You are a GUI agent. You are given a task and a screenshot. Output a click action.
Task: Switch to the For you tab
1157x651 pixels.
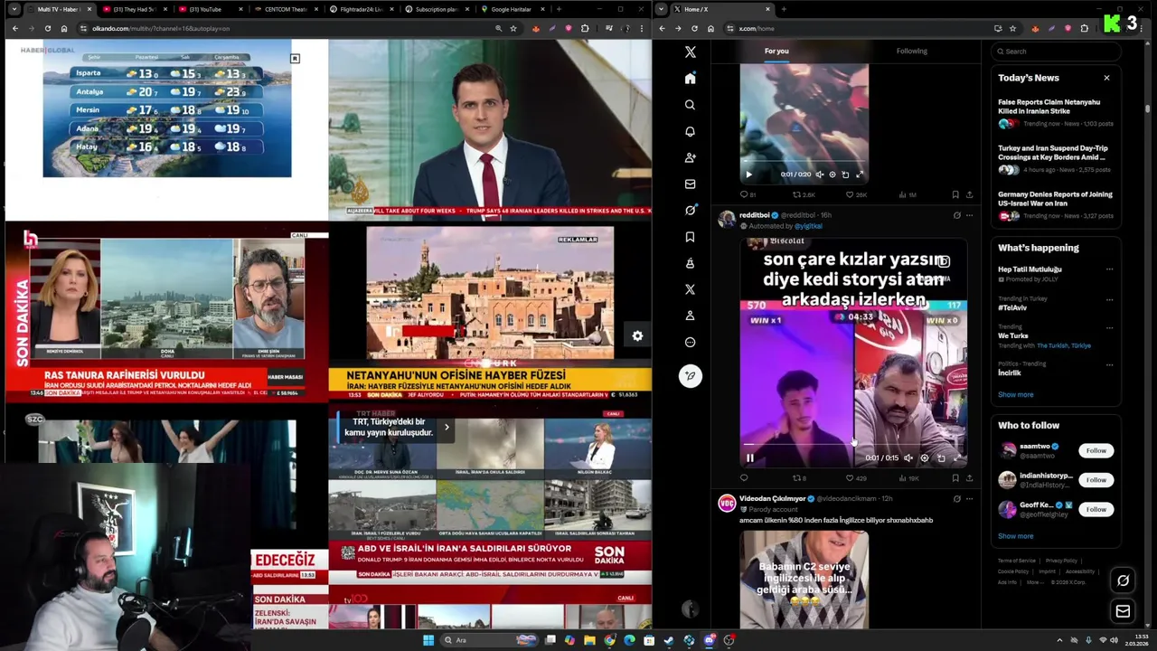point(776,51)
